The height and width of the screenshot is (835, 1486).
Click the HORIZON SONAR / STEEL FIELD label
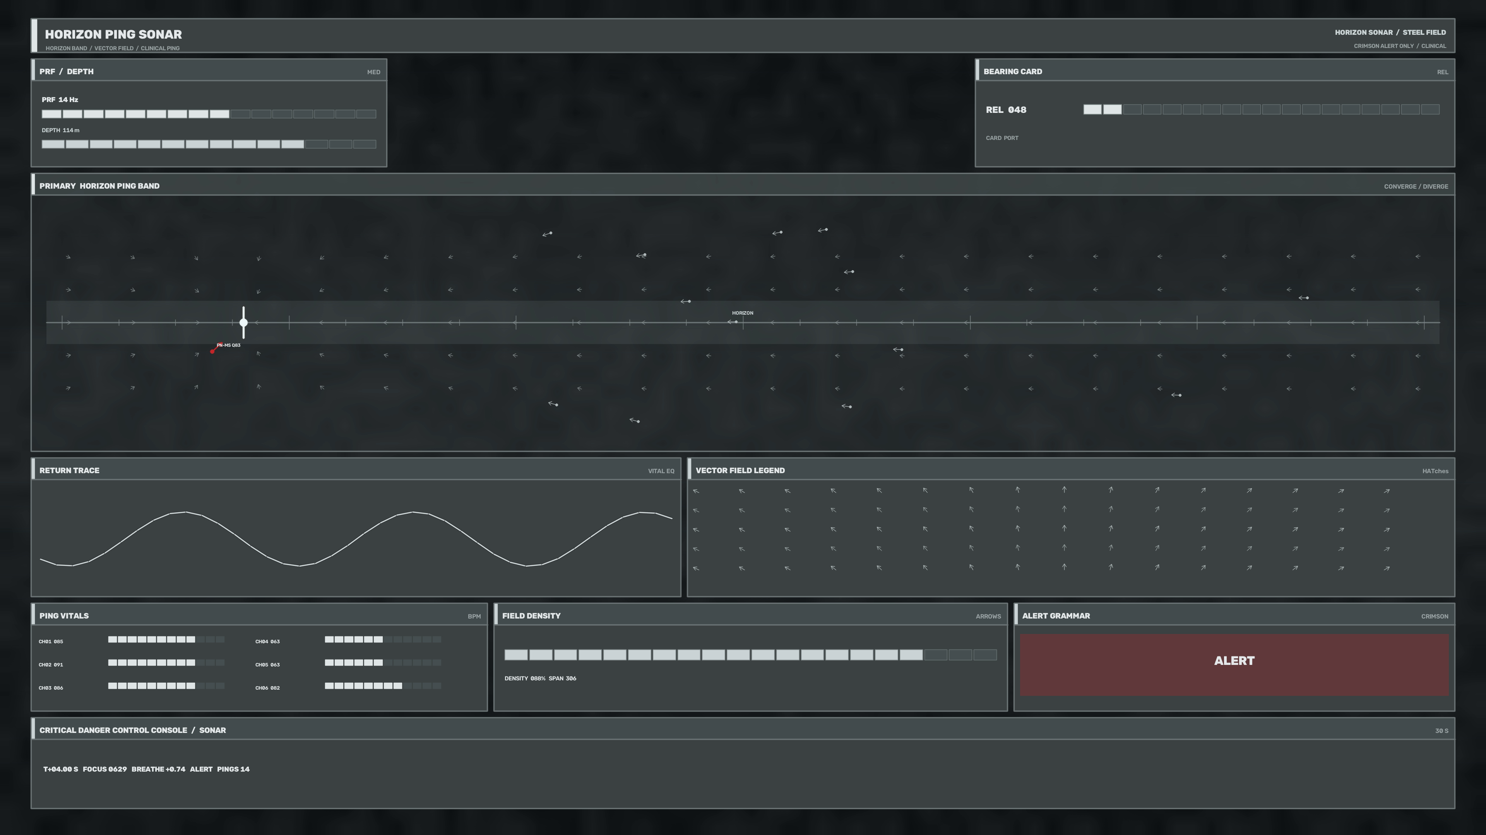point(1390,32)
